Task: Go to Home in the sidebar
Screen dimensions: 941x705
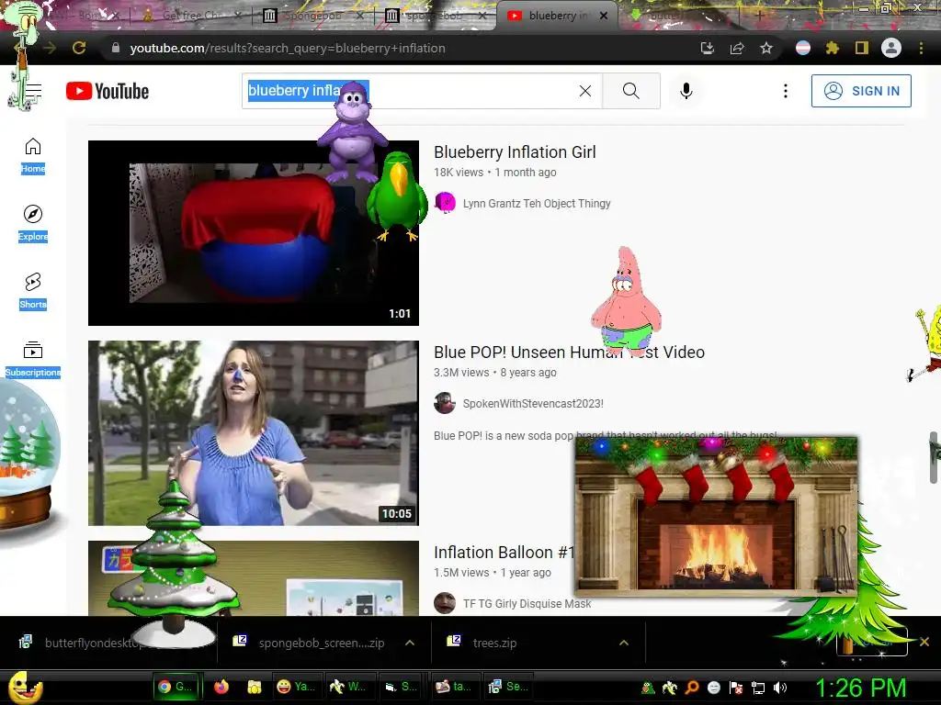Action: tap(33, 156)
